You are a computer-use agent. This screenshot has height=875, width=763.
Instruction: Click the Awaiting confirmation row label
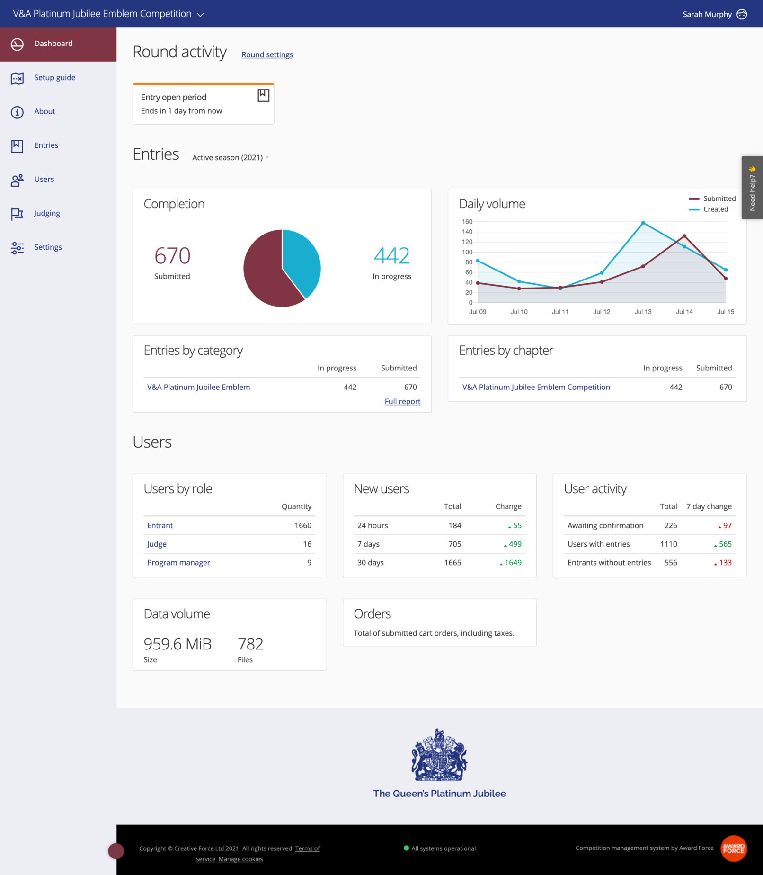click(605, 525)
